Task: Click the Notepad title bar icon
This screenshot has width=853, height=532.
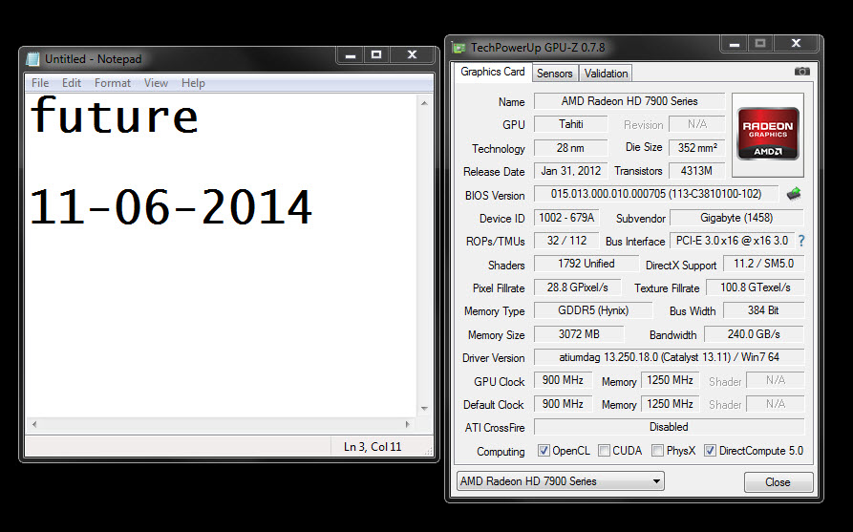Action: [32, 59]
